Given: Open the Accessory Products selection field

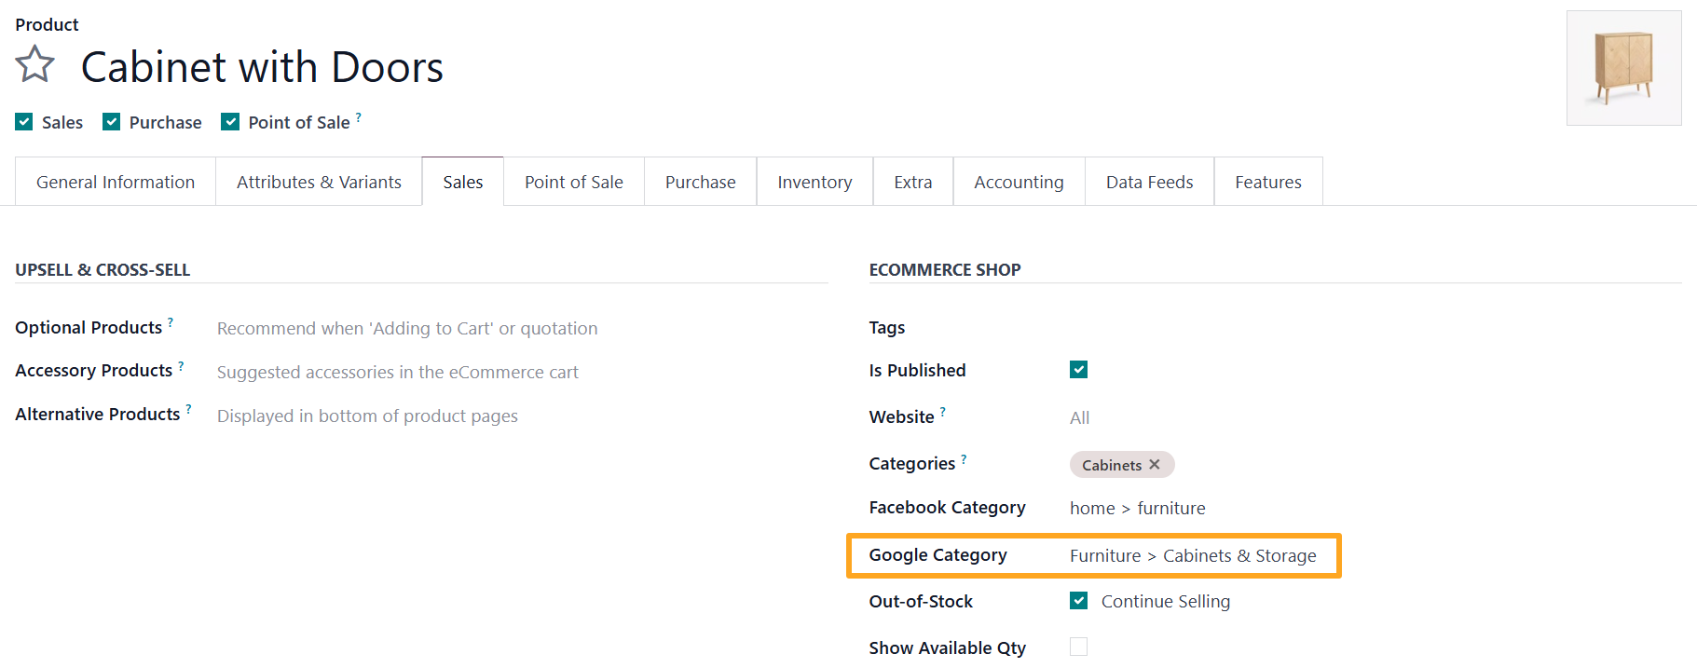Looking at the screenshot, I should tap(522, 372).
